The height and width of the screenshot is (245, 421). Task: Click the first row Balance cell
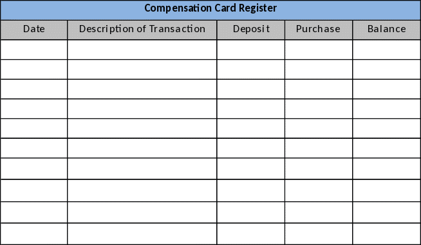387,50
